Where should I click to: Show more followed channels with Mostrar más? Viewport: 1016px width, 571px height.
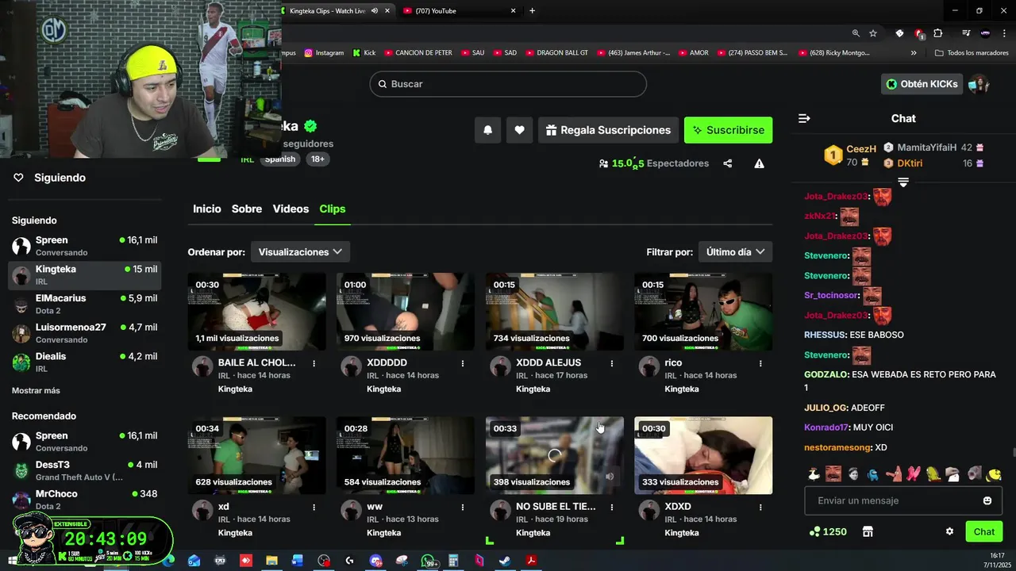pyautogui.click(x=36, y=390)
